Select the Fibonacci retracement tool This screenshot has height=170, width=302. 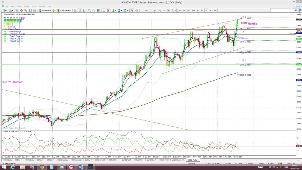point(160,10)
